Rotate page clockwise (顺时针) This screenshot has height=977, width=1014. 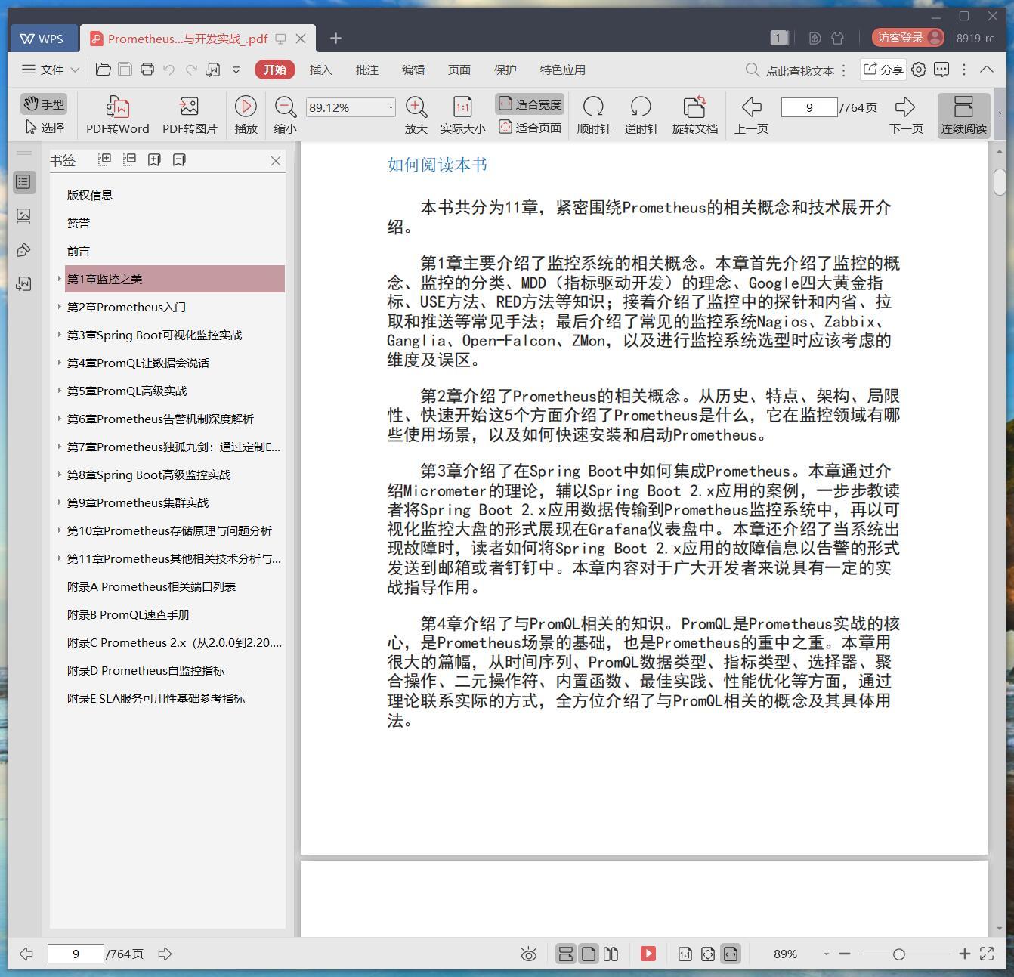(x=593, y=116)
